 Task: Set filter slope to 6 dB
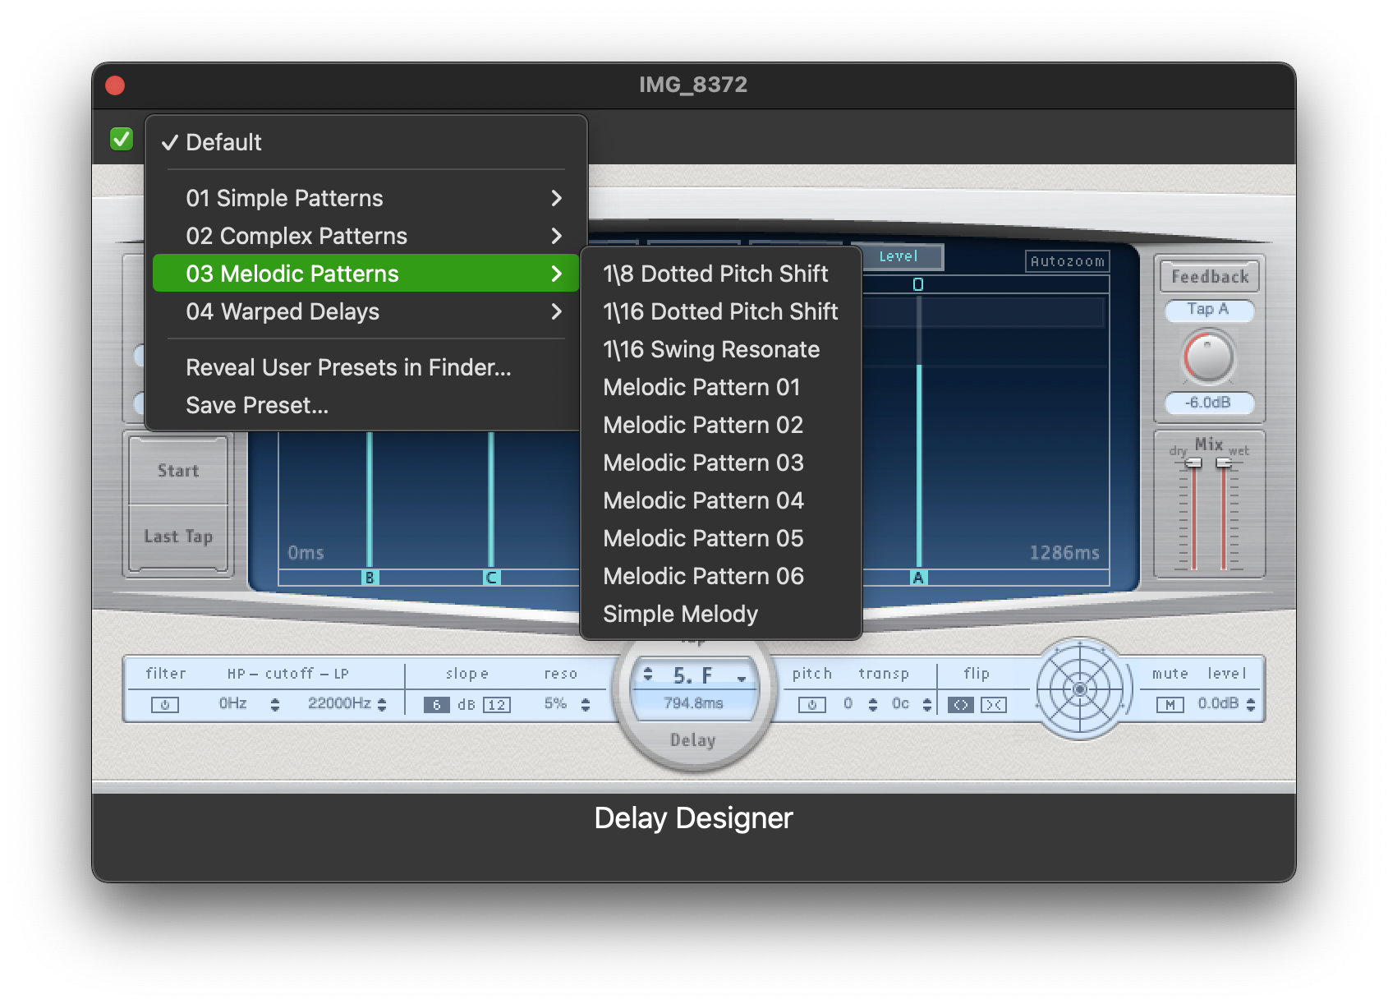437,704
